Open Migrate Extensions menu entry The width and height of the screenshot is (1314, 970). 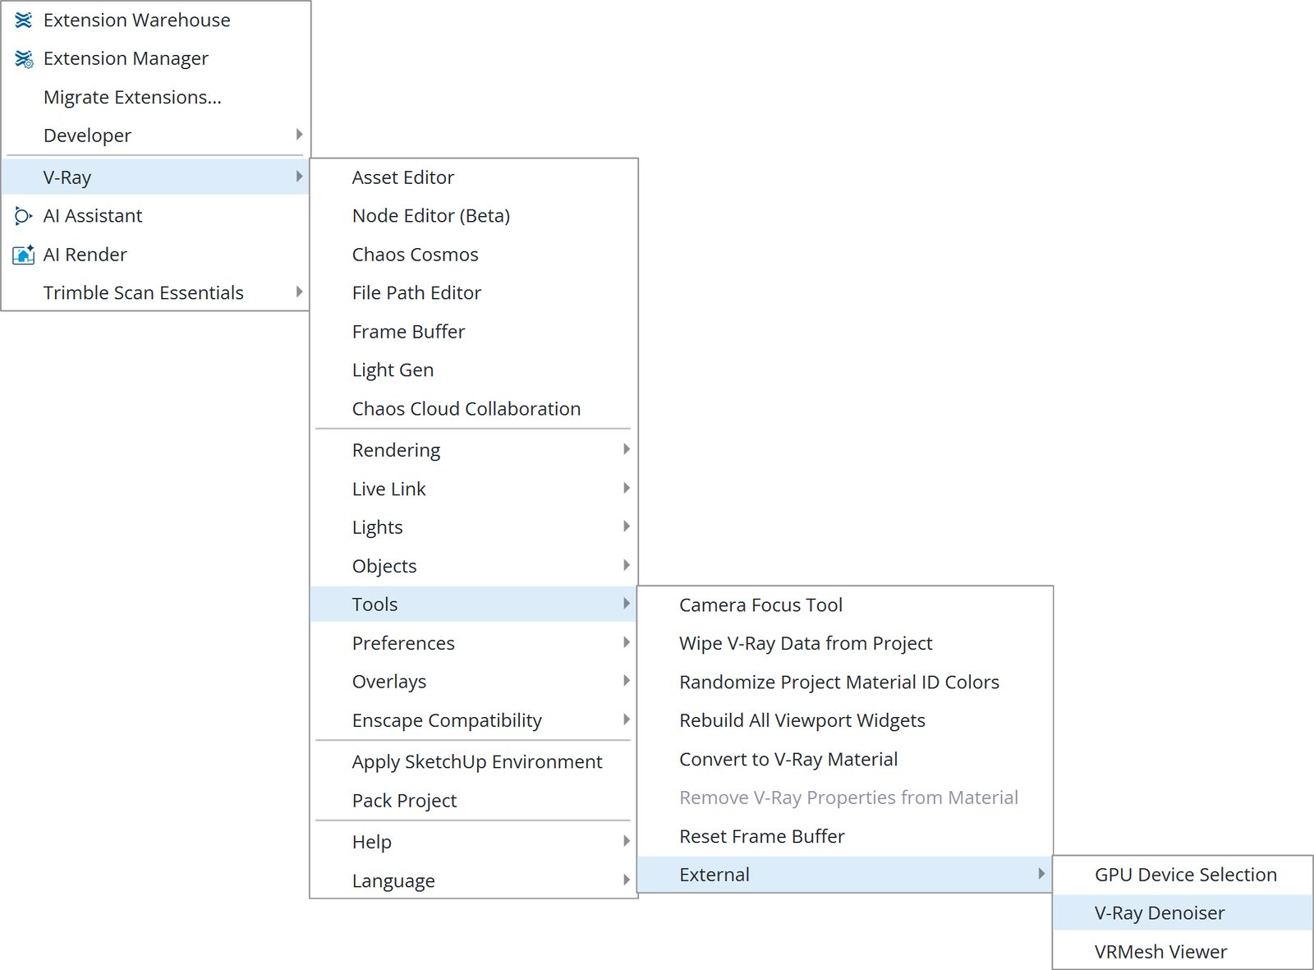(155, 97)
